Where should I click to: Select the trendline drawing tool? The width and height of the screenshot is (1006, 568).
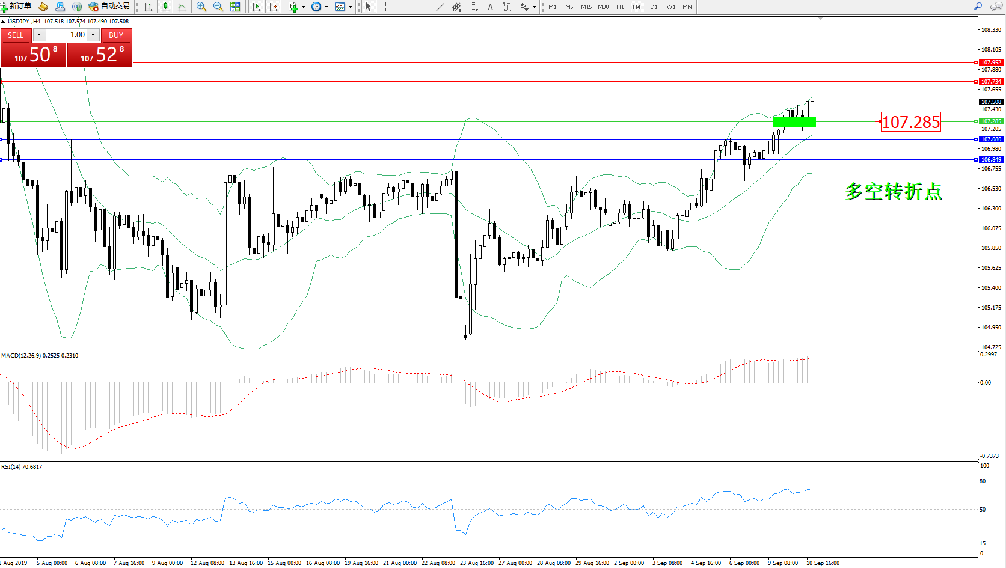pos(440,7)
